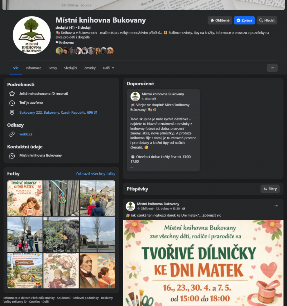This screenshot has height=306, width=287.
Task: Click Informace o datech Přehledů stránky link
Action: pyautogui.click(x=29, y=298)
